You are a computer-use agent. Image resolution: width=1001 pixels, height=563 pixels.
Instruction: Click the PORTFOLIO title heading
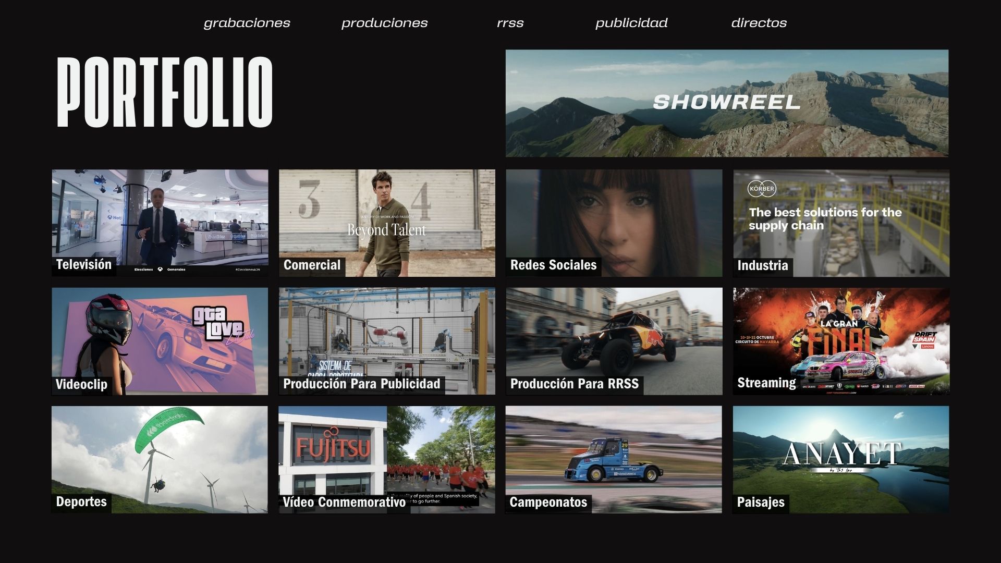[165, 94]
